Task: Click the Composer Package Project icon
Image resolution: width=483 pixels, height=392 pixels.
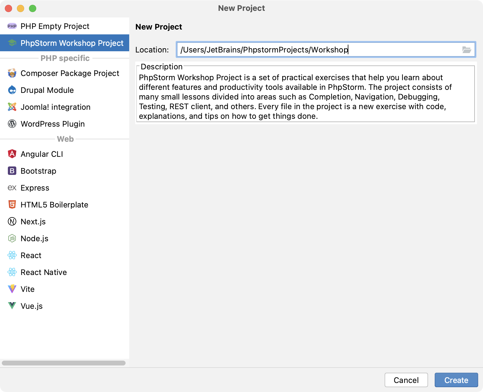Action: pyautogui.click(x=12, y=73)
